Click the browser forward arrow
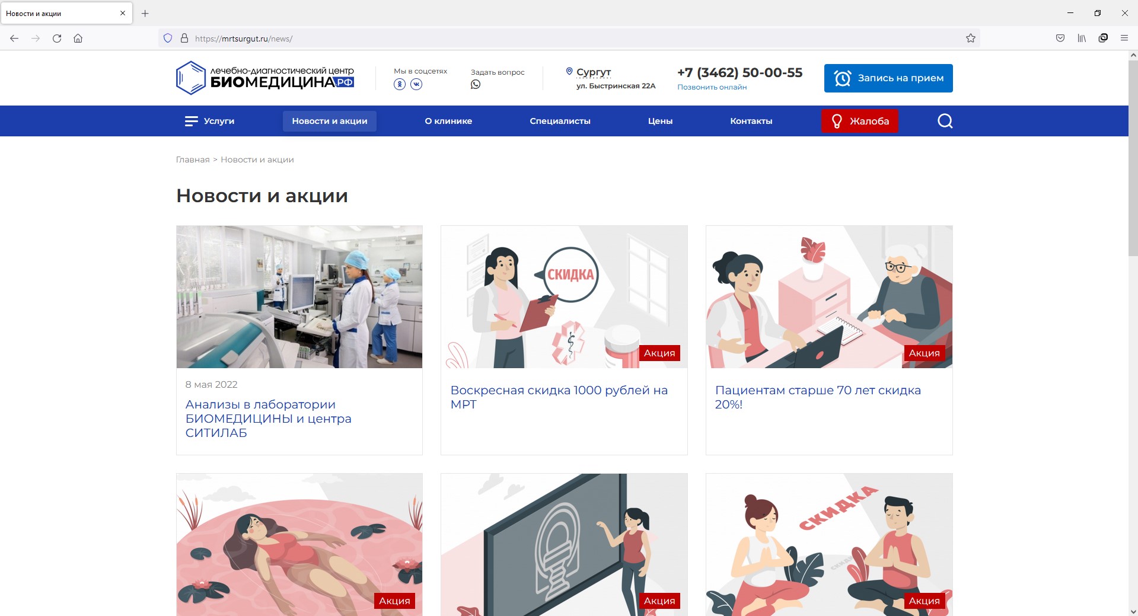 tap(36, 39)
